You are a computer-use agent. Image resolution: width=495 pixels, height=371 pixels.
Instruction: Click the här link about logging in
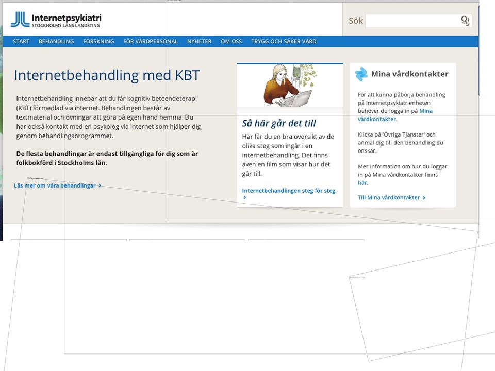click(x=362, y=183)
